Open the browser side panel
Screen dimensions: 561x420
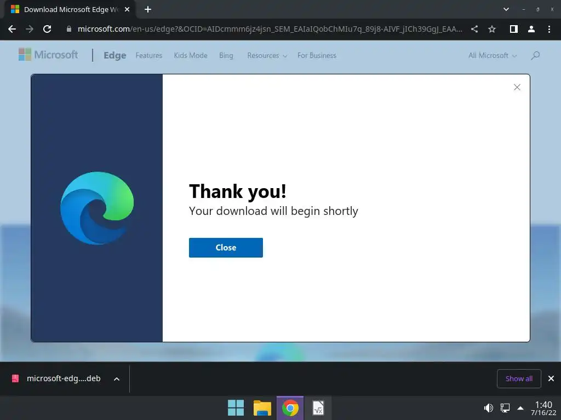[x=513, y=30]
